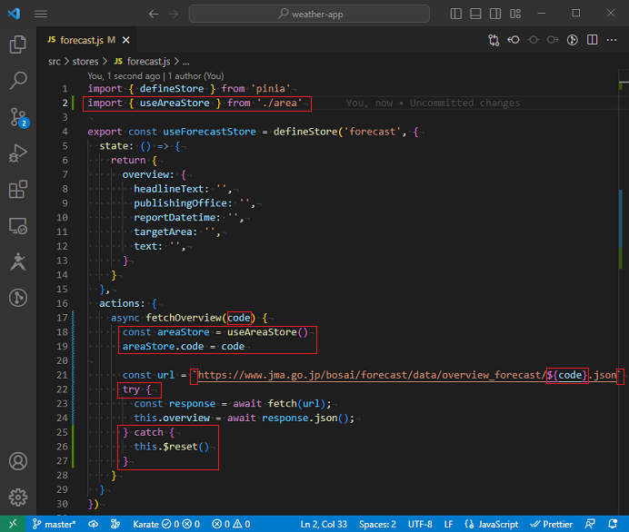Close the forecast.js tab
The image size is (629, 532).
pos(126,40)
